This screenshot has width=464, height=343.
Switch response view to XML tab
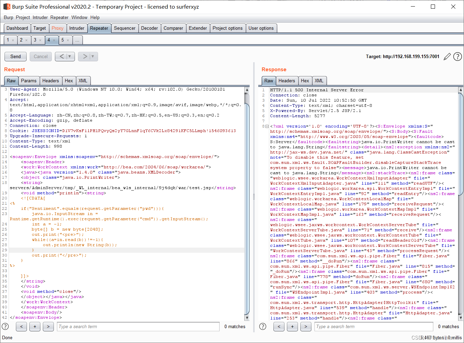319,81
